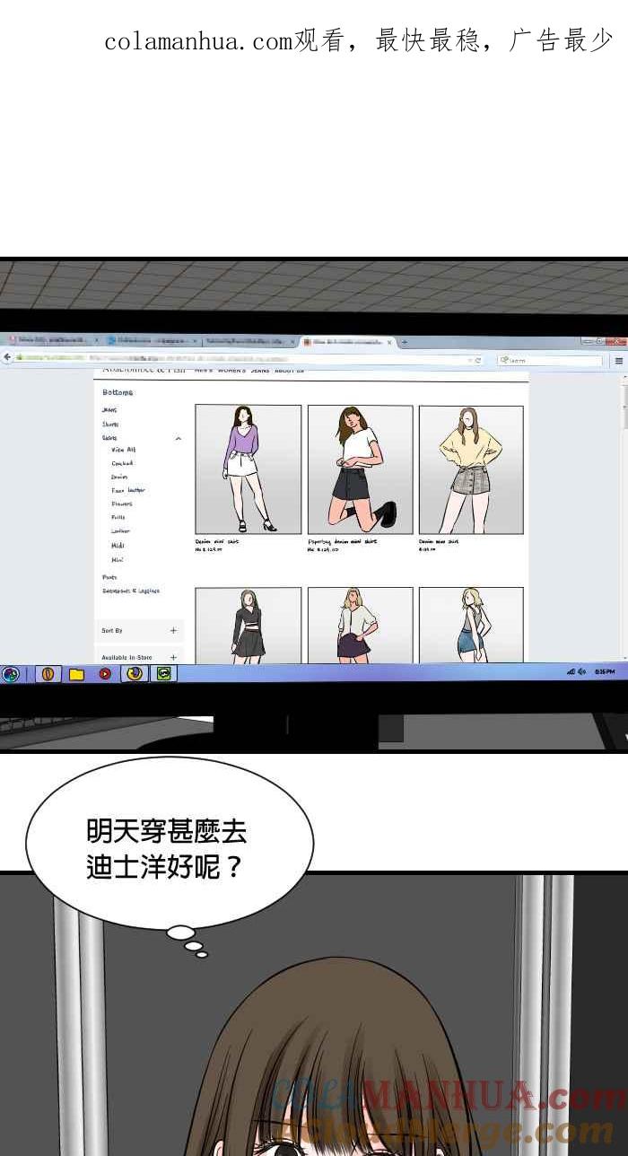Screen dimensions: 628x1156
Task: Choose View All under Skirts
Action: pyautogui.click(x=124, y=450)
